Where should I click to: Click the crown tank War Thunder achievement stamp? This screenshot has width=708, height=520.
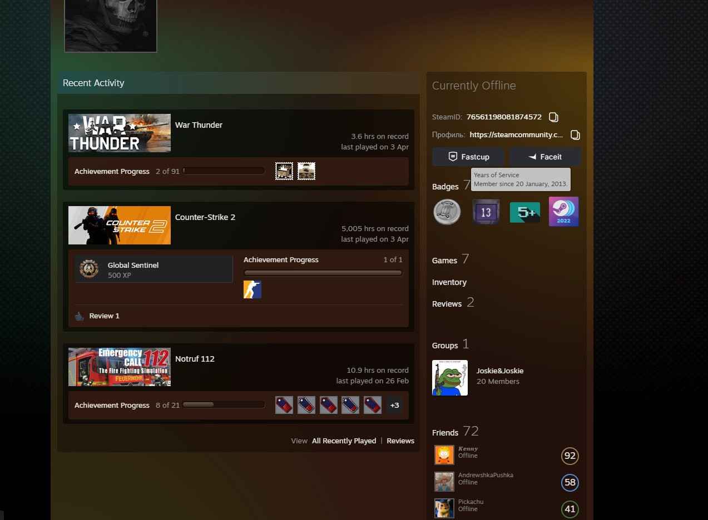tap(284, 171)
